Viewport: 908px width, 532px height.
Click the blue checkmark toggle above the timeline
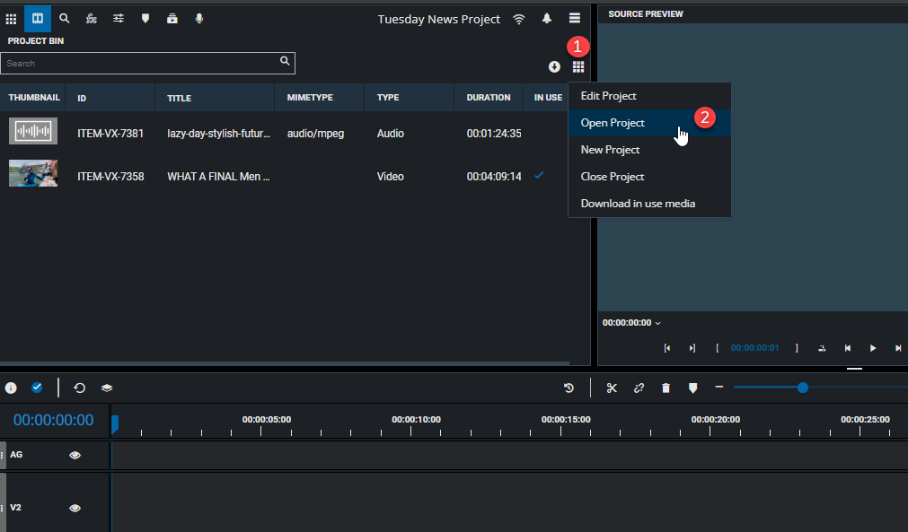pos(37,388)
